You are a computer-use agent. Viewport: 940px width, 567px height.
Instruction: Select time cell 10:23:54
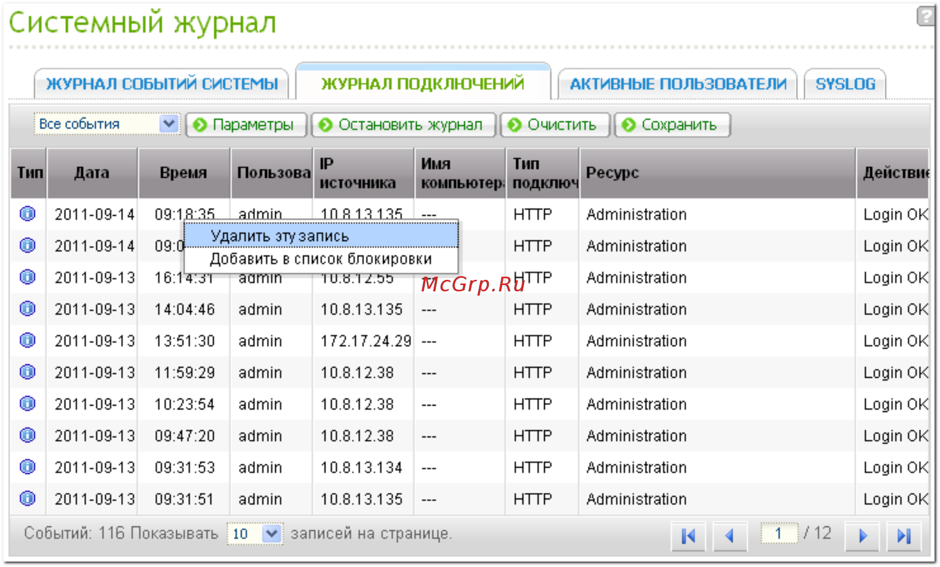(x=184, y=404)
